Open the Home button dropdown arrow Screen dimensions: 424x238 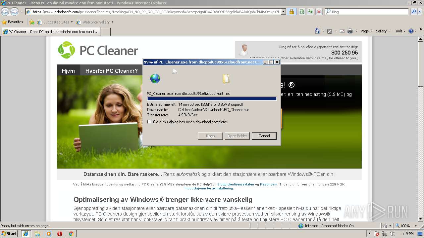click(323, 31)
